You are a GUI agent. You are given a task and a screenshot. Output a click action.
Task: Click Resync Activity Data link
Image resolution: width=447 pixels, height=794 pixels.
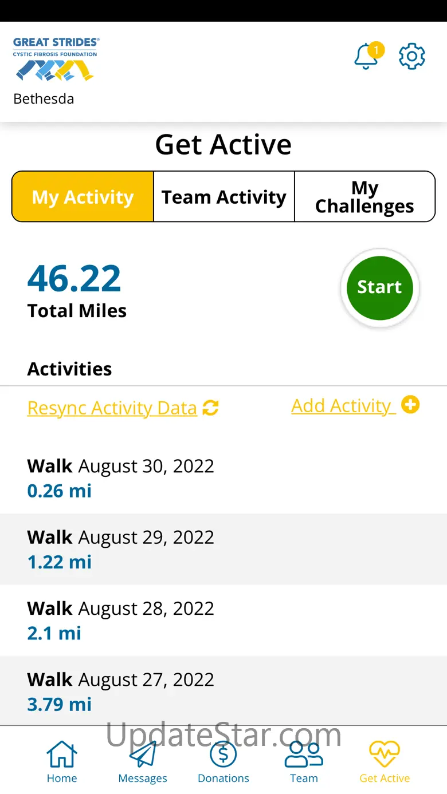(112, 408)
